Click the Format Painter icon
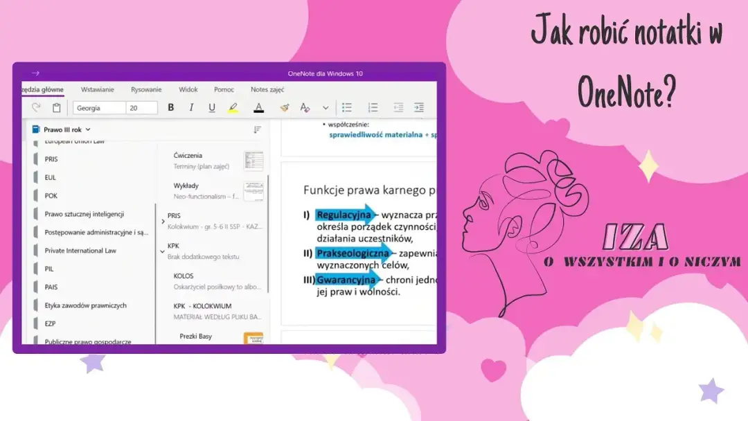Viewport: 748px width, 421px height. tap(284, 107)
